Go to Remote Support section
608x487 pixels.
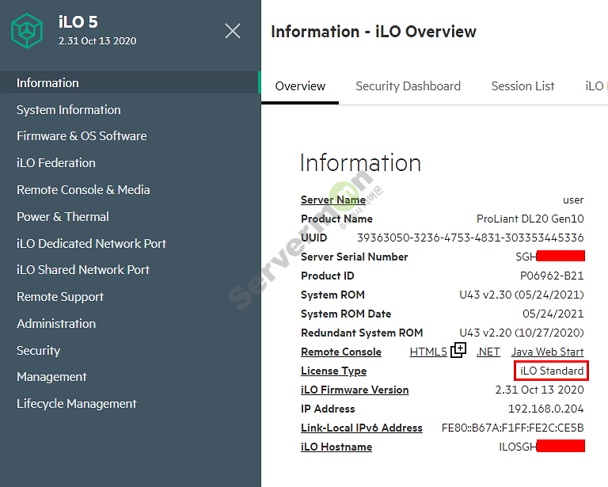tap(60, 297)
